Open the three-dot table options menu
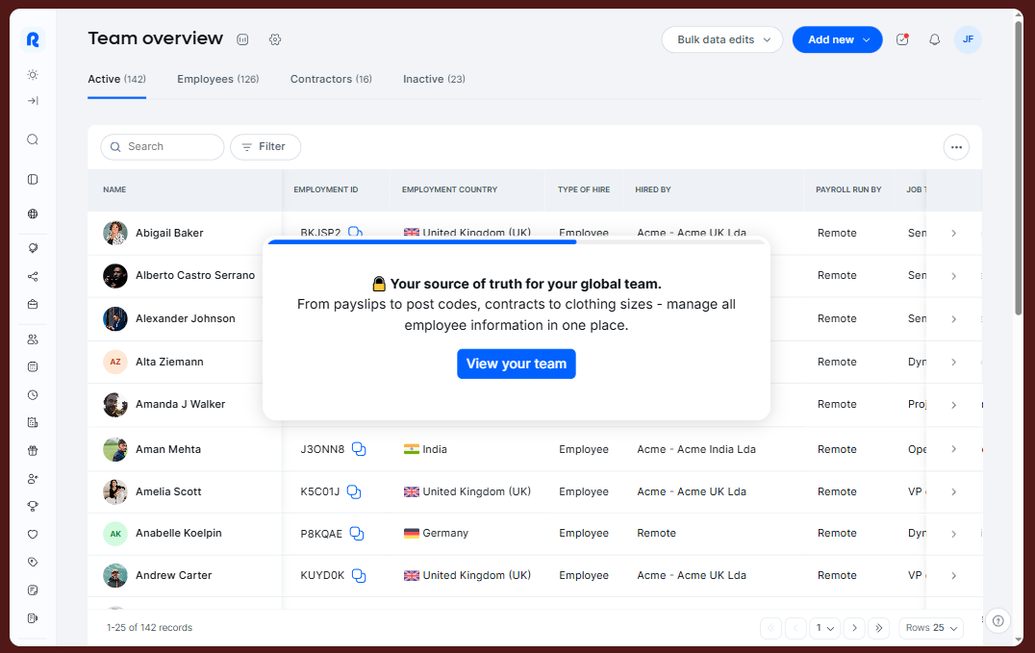Viewport: 1035px width, 653px height. pyautogui.click(x=955, y=147)
